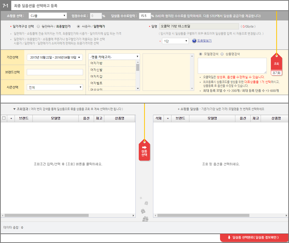Click the 딜상품 수수료입력 field showing 15.5
This screenshot has height=243, width=289.
click(145, 16)
